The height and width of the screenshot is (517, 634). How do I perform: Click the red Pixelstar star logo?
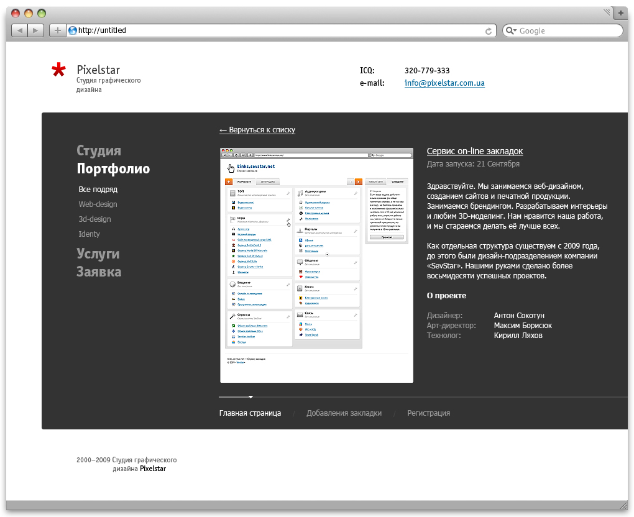[x=58, y=70]
